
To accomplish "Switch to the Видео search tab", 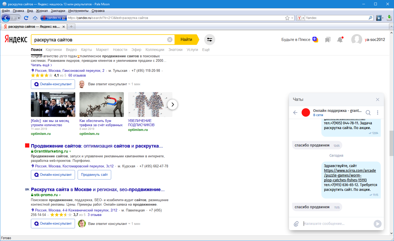I will pos(71,50).
